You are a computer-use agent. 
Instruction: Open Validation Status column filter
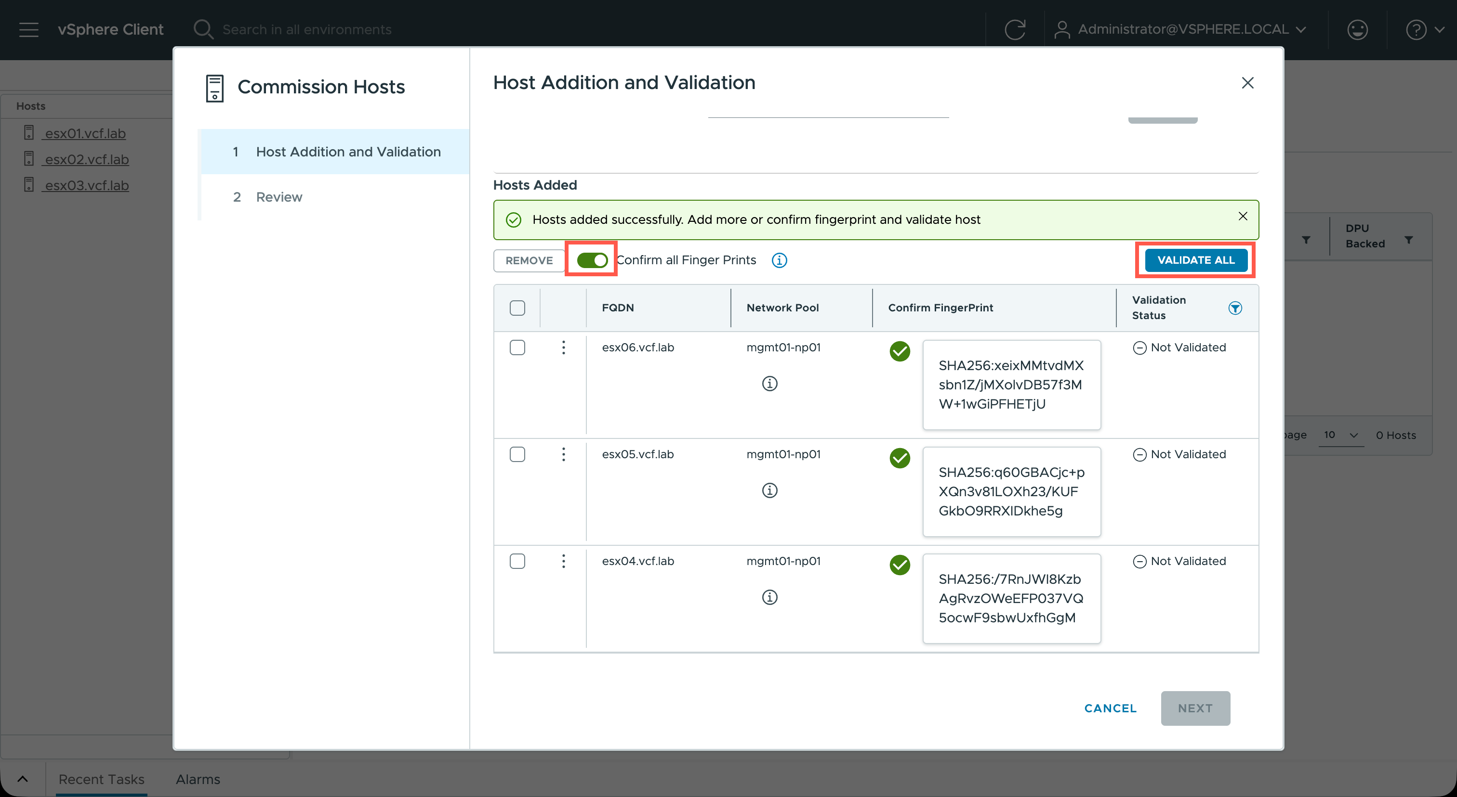point(1235,308)
